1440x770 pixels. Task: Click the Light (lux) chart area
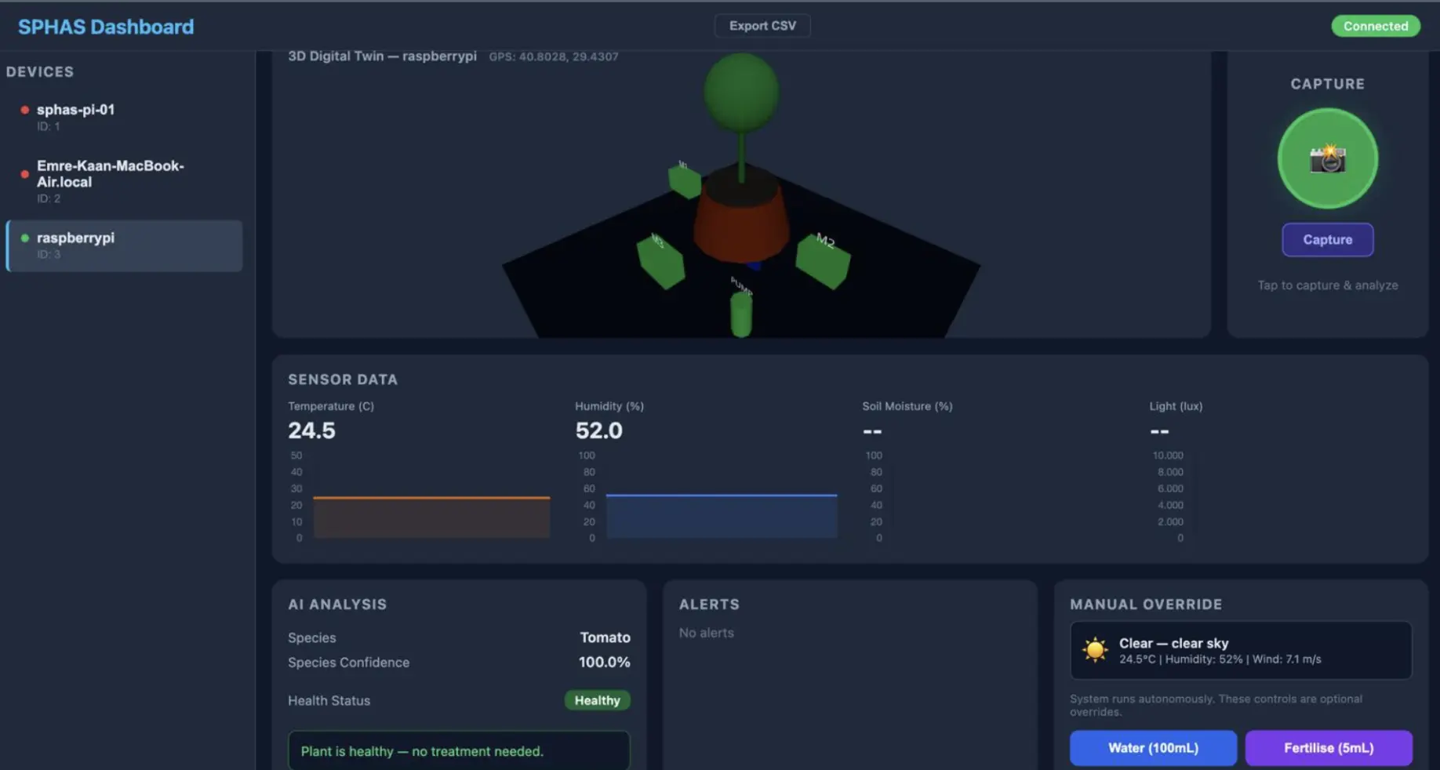click(x=1282, y=496)
